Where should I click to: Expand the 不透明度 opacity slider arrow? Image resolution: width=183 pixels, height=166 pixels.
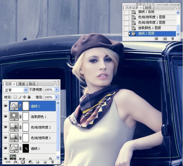click(57, 90)
